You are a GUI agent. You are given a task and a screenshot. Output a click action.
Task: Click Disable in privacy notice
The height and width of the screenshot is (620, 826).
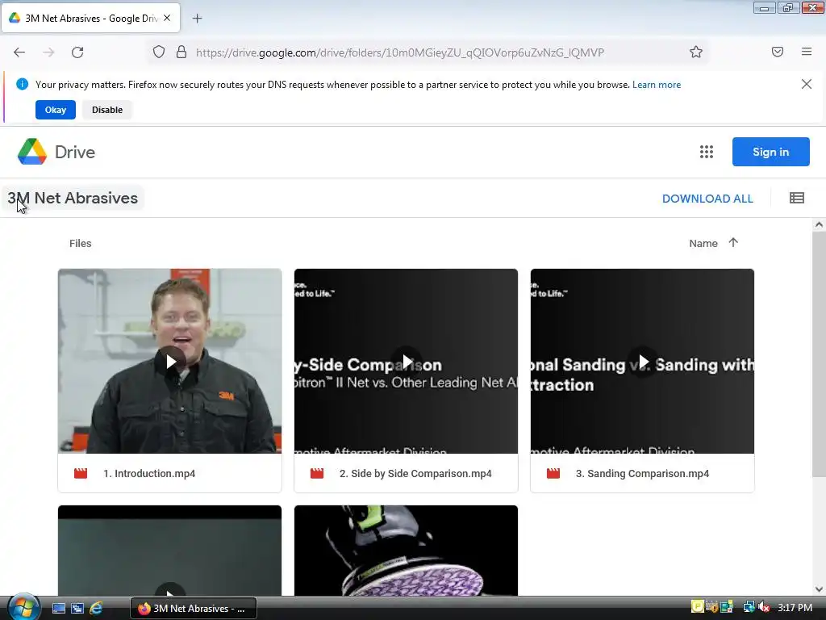[x=107, y=110]
